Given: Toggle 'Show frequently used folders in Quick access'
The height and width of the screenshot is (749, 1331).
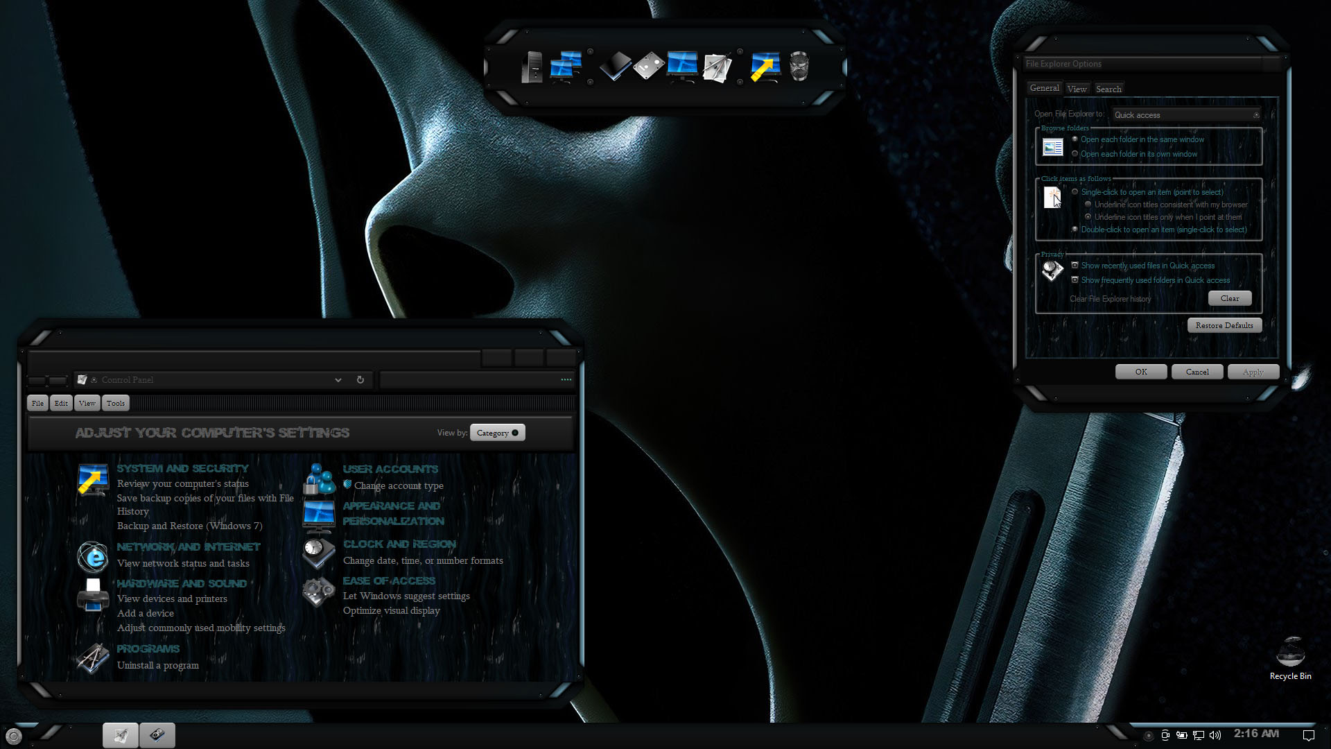Looking at the screenshot, I should 1075,280.
